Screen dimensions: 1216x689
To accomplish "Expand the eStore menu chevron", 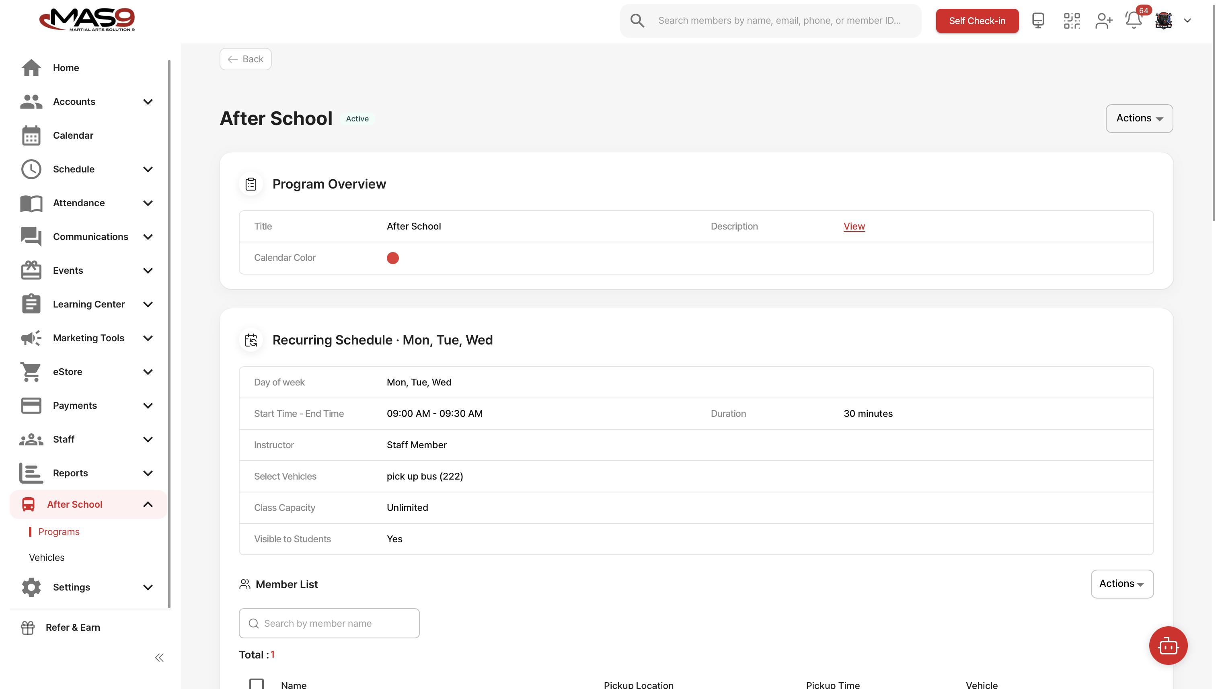I will point(148,372).
